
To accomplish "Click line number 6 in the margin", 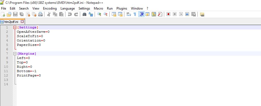I will point(7,49).
